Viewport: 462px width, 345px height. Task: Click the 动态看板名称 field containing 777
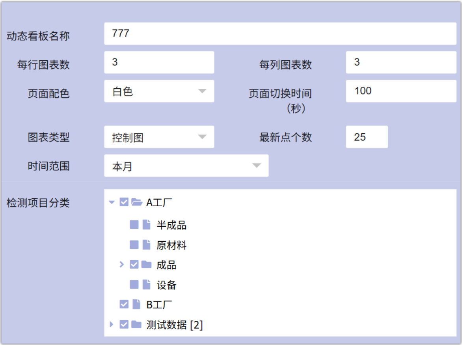[280, 34]
